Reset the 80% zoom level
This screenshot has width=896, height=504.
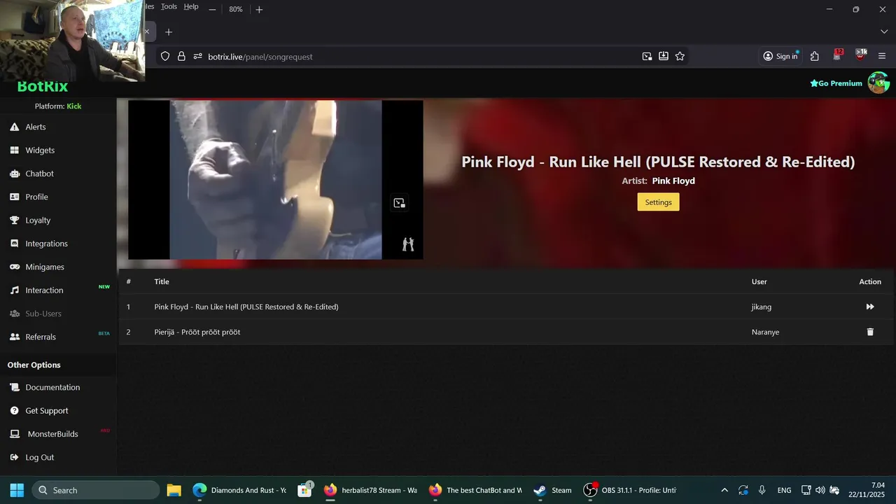pyautogui.click(x=236, y=9)
